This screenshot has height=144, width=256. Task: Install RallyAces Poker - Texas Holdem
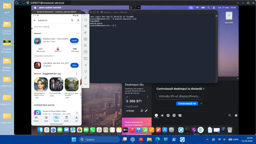74,40
